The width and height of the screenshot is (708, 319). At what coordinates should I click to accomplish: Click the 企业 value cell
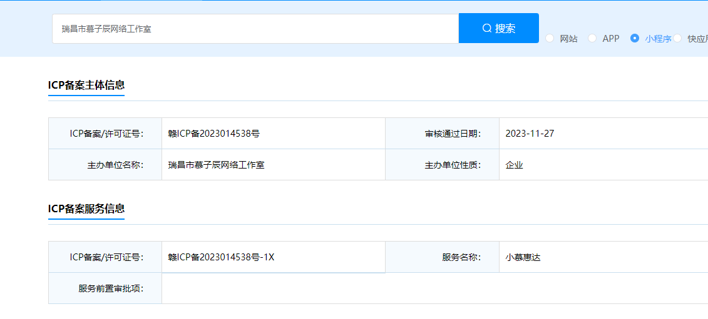tap(603, 164)
